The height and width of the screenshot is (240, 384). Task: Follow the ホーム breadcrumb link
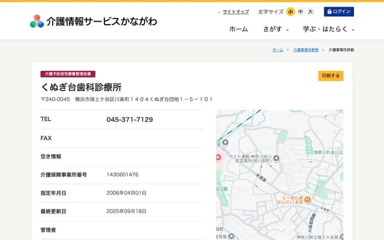click(x=278, y=50)
